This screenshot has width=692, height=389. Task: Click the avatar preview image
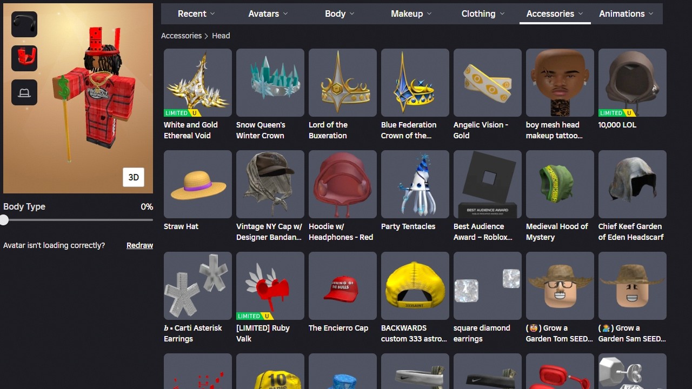[x=78, y=98]
